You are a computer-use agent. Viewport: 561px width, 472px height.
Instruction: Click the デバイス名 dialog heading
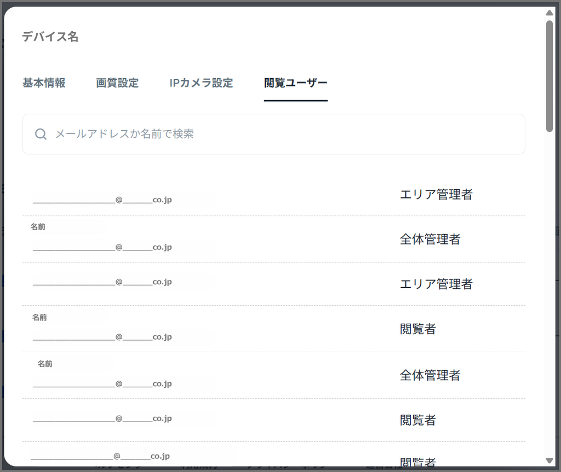(50, 37)
